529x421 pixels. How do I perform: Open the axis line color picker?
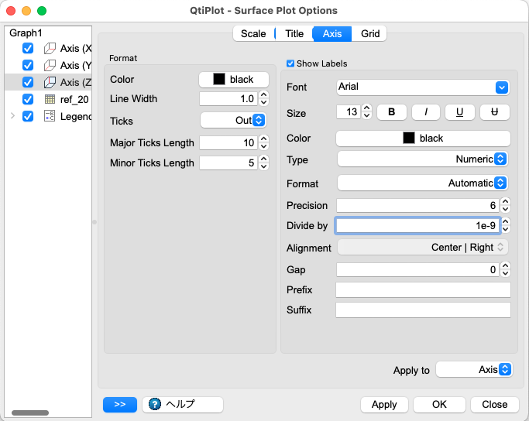click(234, 80)
